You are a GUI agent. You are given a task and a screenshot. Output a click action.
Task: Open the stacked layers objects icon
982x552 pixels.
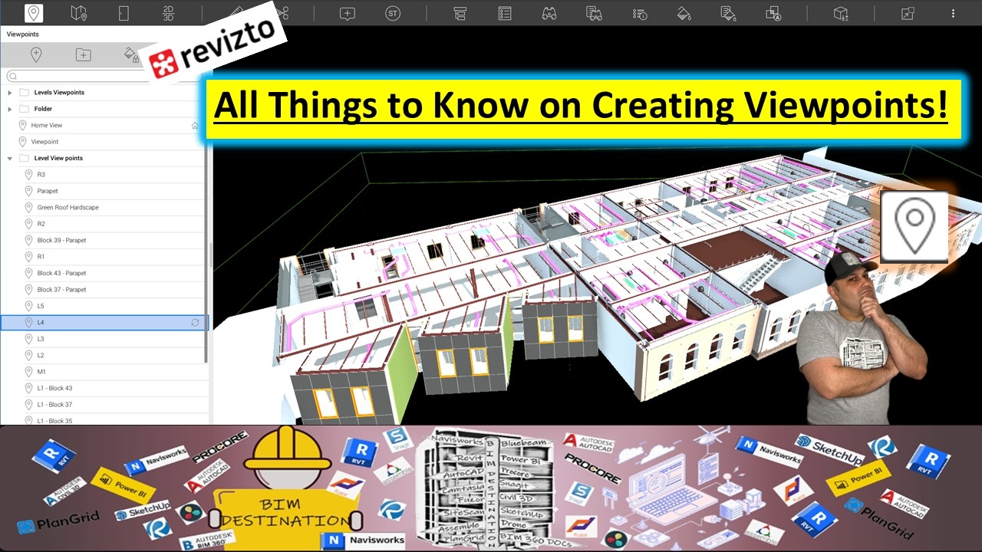point(460,13)
